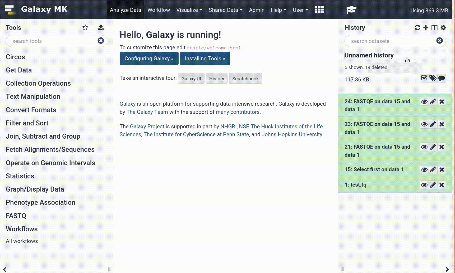Open history options gear icon
Image resolution: width=455 pixels, height=273 pixels.
coord(443,27)
